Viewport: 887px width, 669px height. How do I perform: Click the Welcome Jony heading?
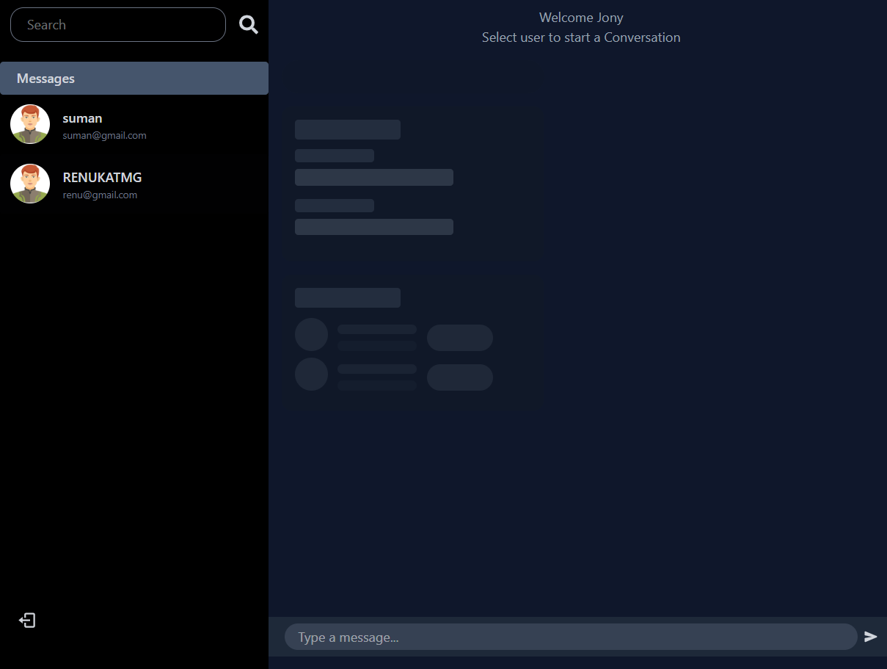(581, 17)
